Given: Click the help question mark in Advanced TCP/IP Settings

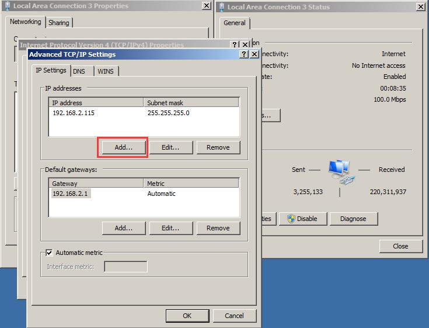Looking at the screenshot, I should click(244, 54).
